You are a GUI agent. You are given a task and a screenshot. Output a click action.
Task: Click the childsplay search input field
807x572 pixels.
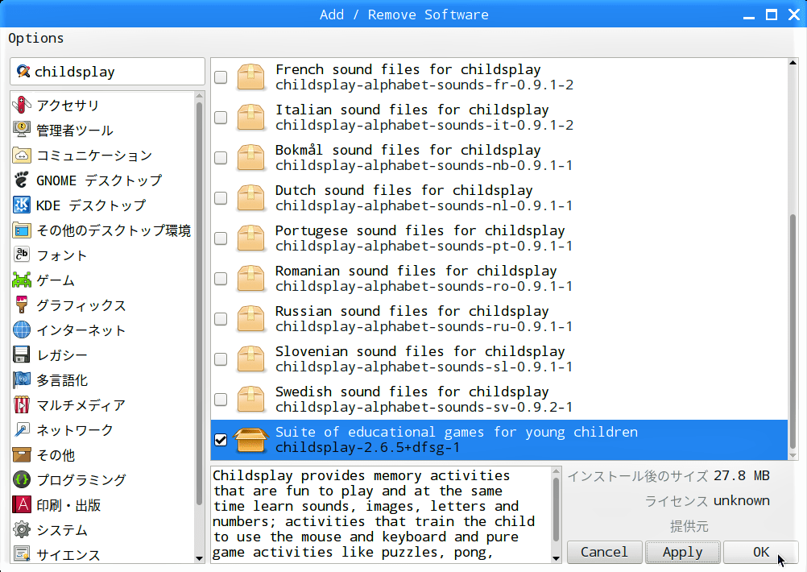pos(108,72)
